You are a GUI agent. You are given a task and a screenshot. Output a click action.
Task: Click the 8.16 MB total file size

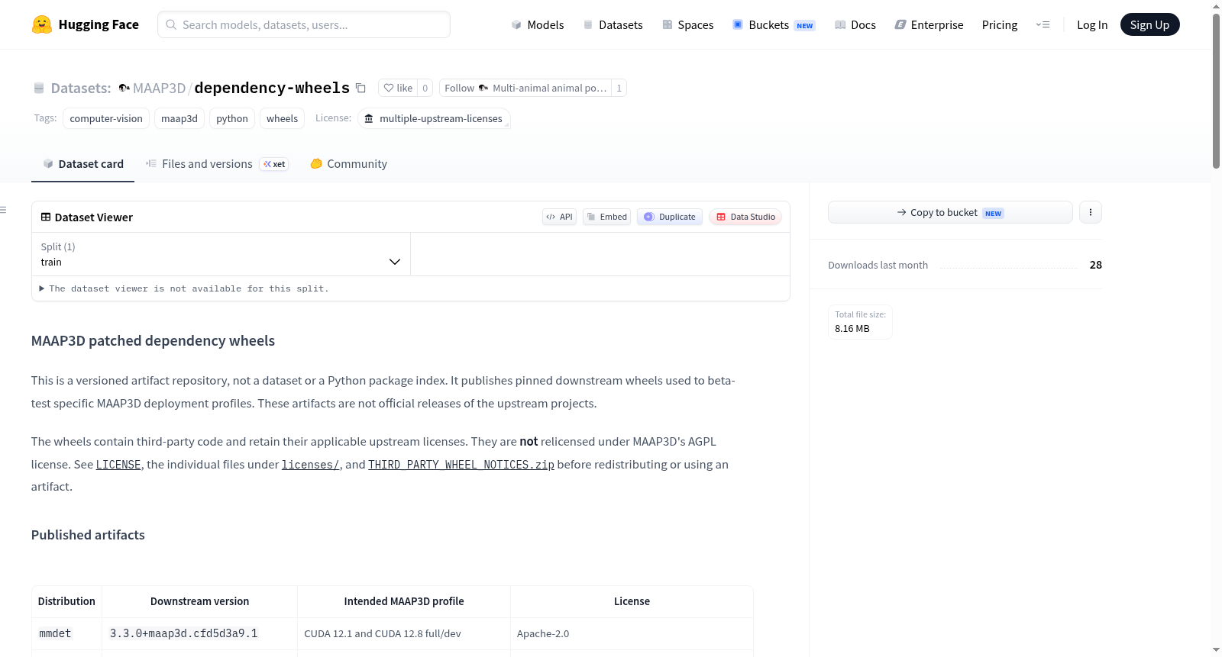[x=852, y=329]
